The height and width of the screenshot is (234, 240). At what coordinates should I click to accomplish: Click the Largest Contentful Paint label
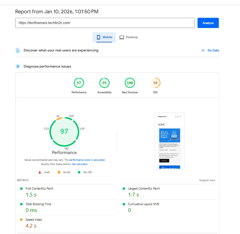pyautogui.click(x=144, y=188)
